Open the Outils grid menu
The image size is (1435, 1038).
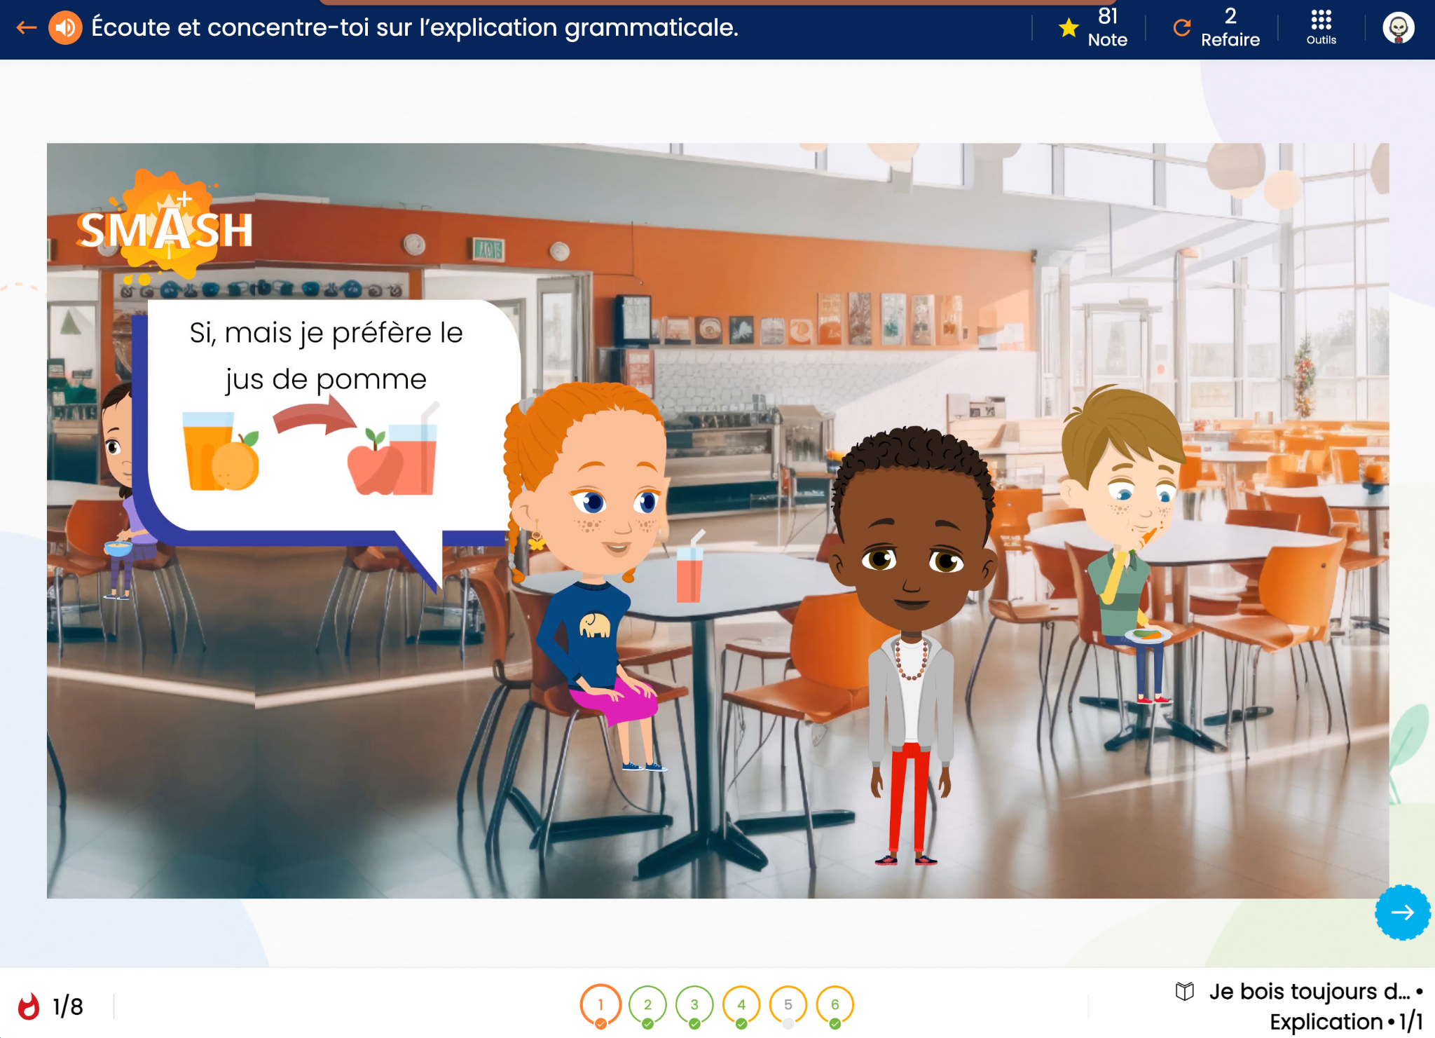[1321, 28]
